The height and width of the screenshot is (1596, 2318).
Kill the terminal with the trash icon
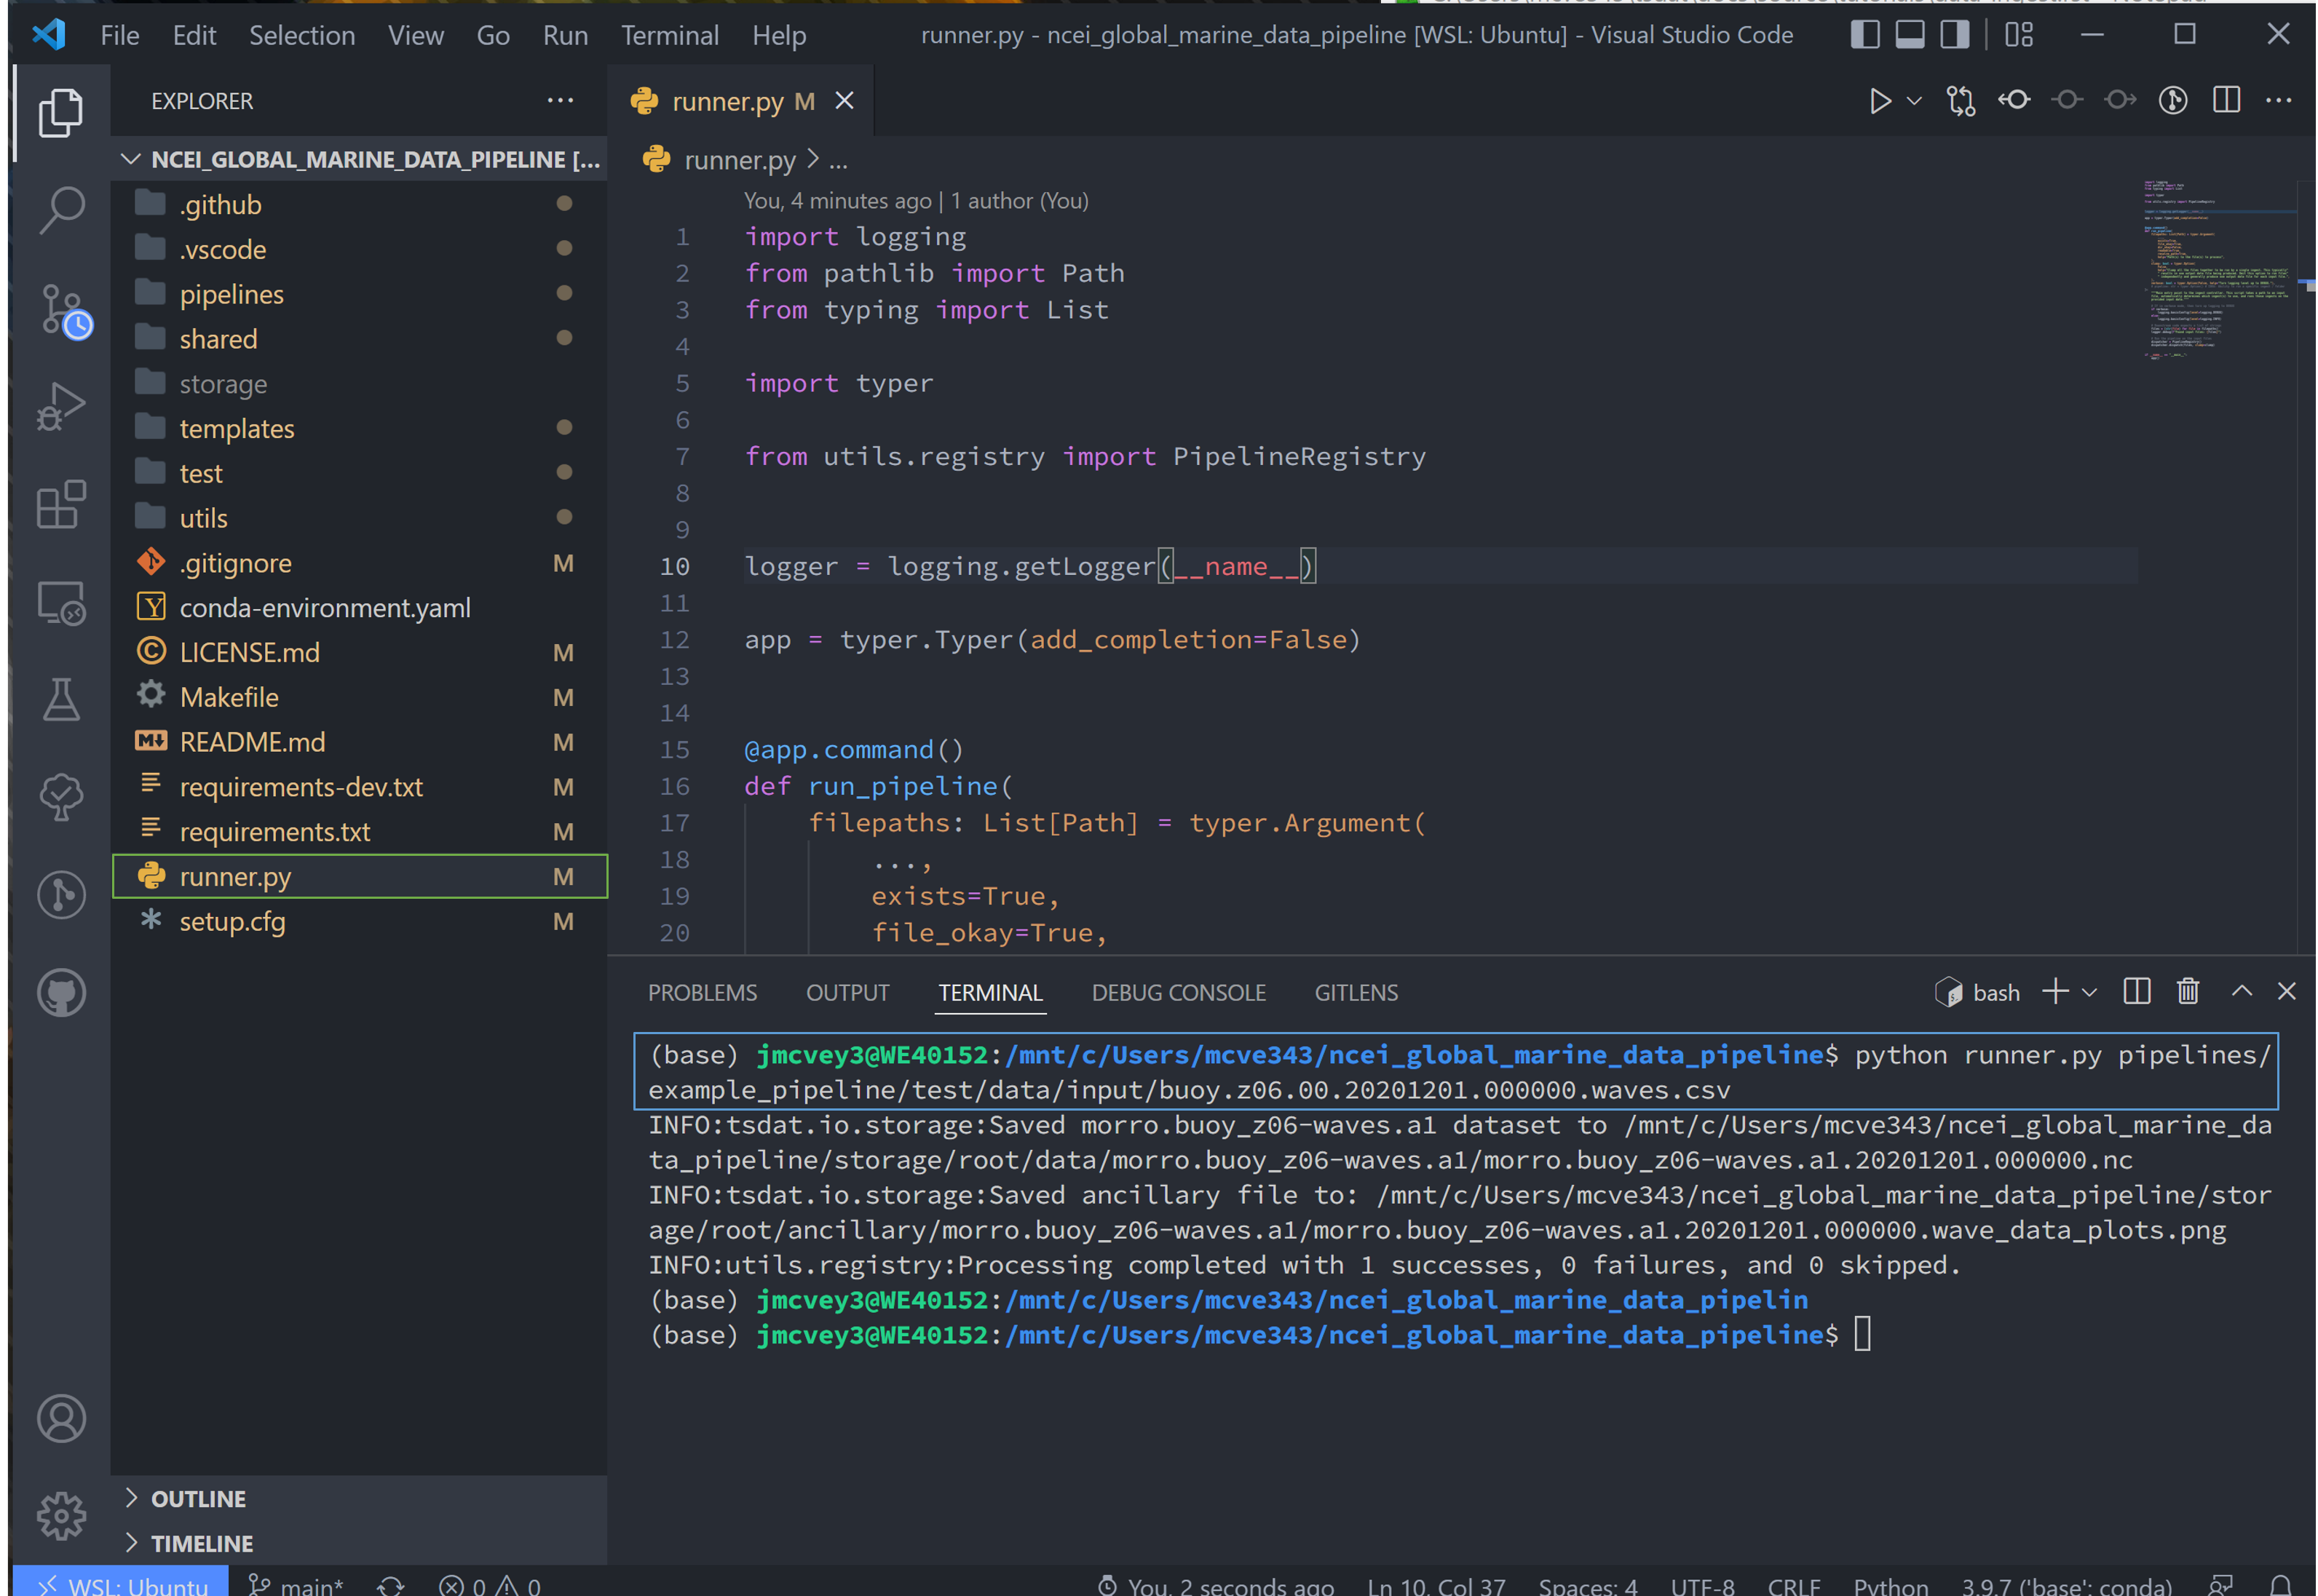point(2187,991)
